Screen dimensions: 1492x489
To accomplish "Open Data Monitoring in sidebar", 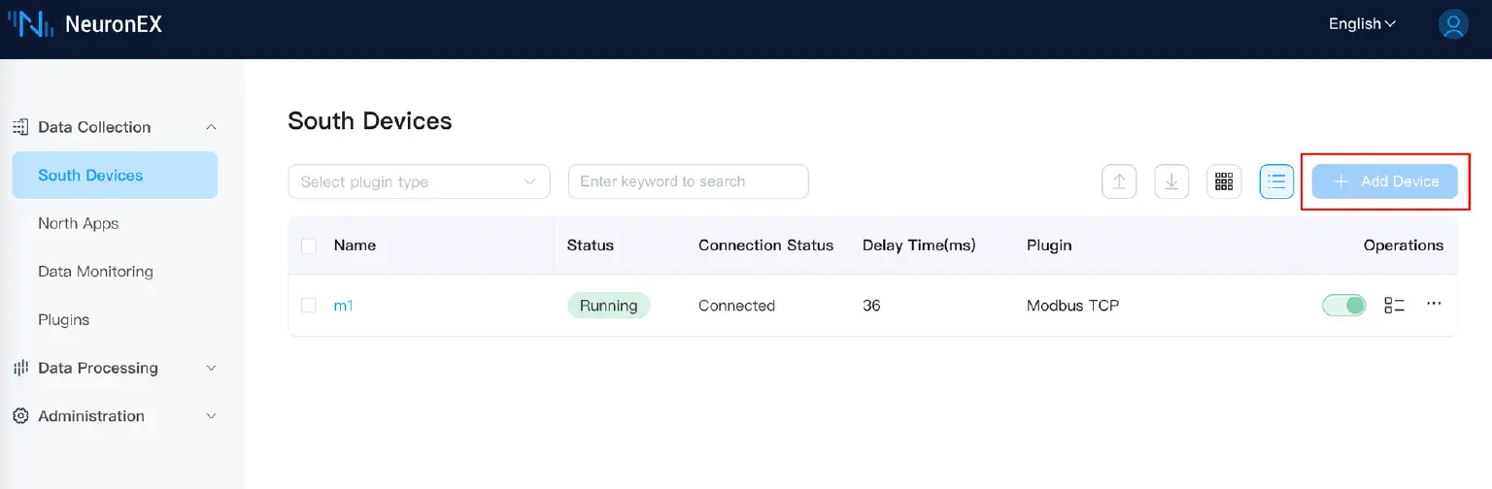I will tap(95, 272).
